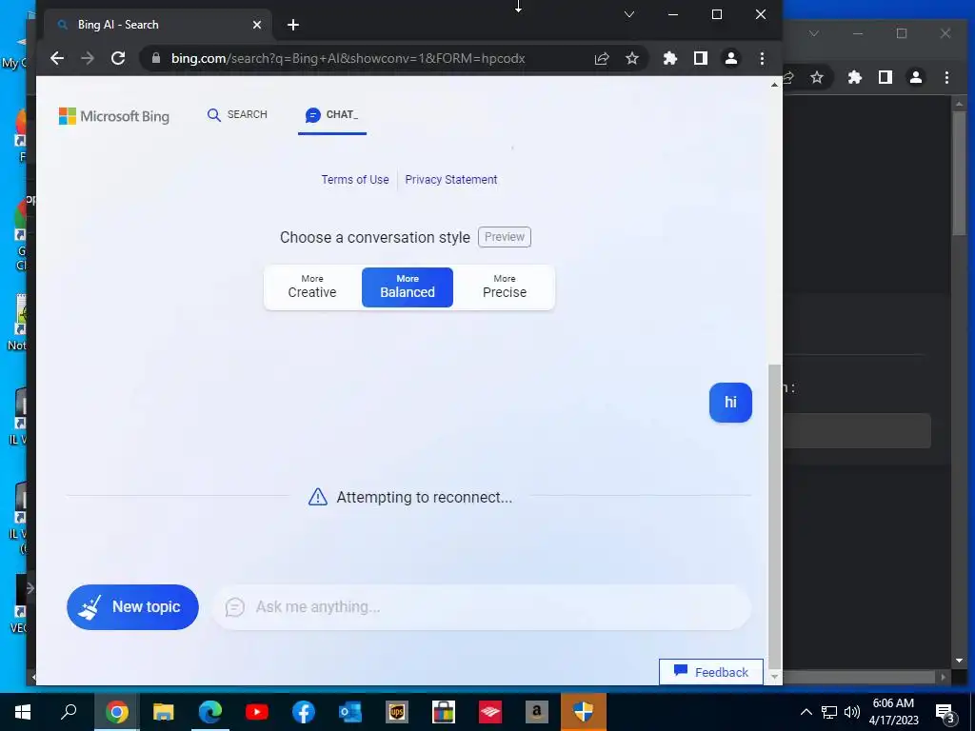The image size is (975, 731).
Task: Click the bing.com address bar URL
Action: tap(348, 58)
